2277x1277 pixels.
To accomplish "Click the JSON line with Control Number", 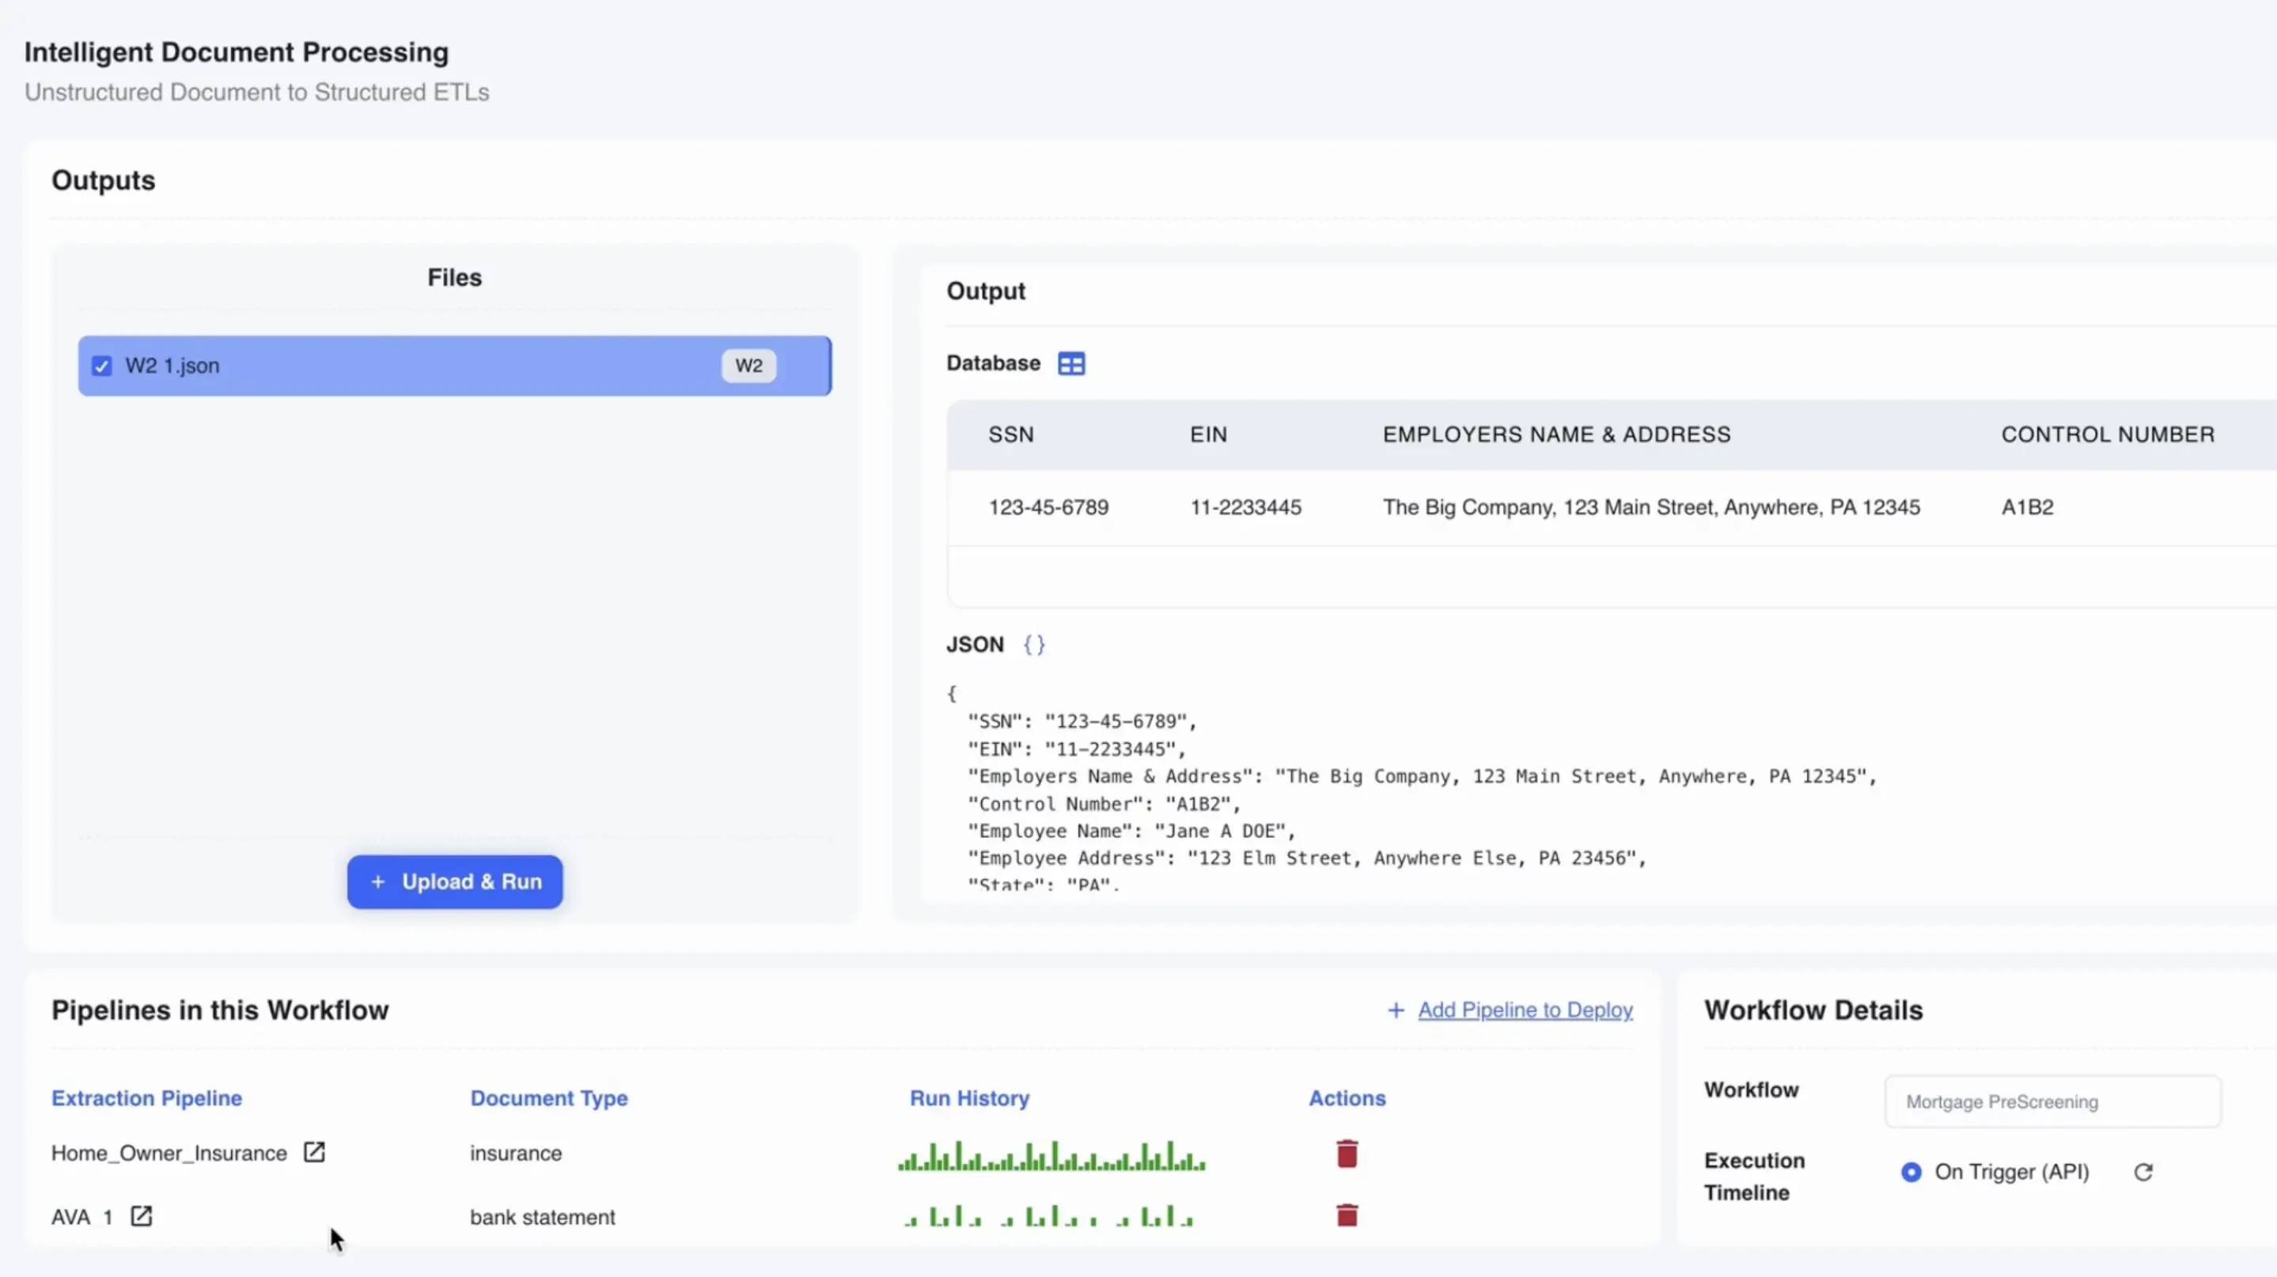I will click(x=1104, y=803).
